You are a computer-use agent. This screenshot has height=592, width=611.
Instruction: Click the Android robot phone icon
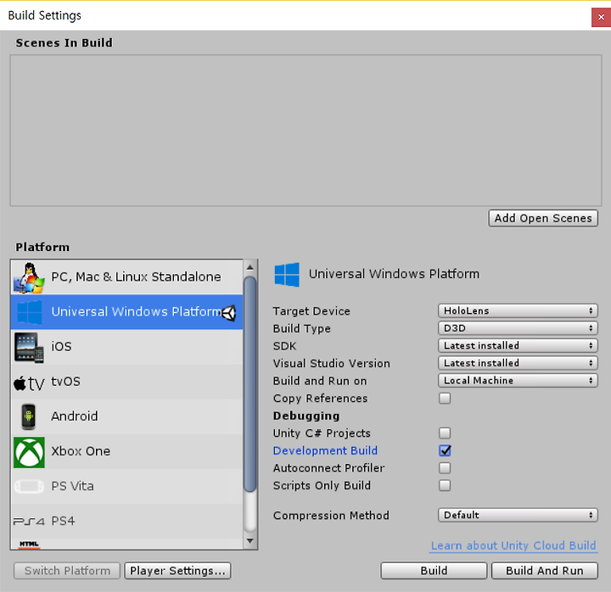click(x=29, y=416)
